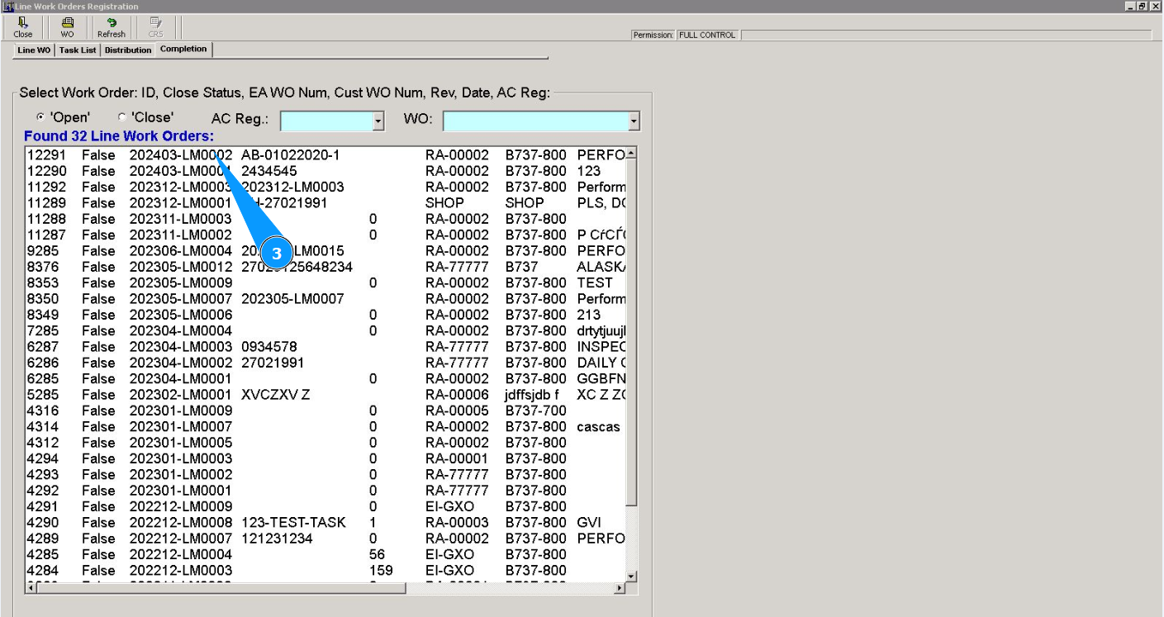Click the Close toolbar icon

[23, 28]
